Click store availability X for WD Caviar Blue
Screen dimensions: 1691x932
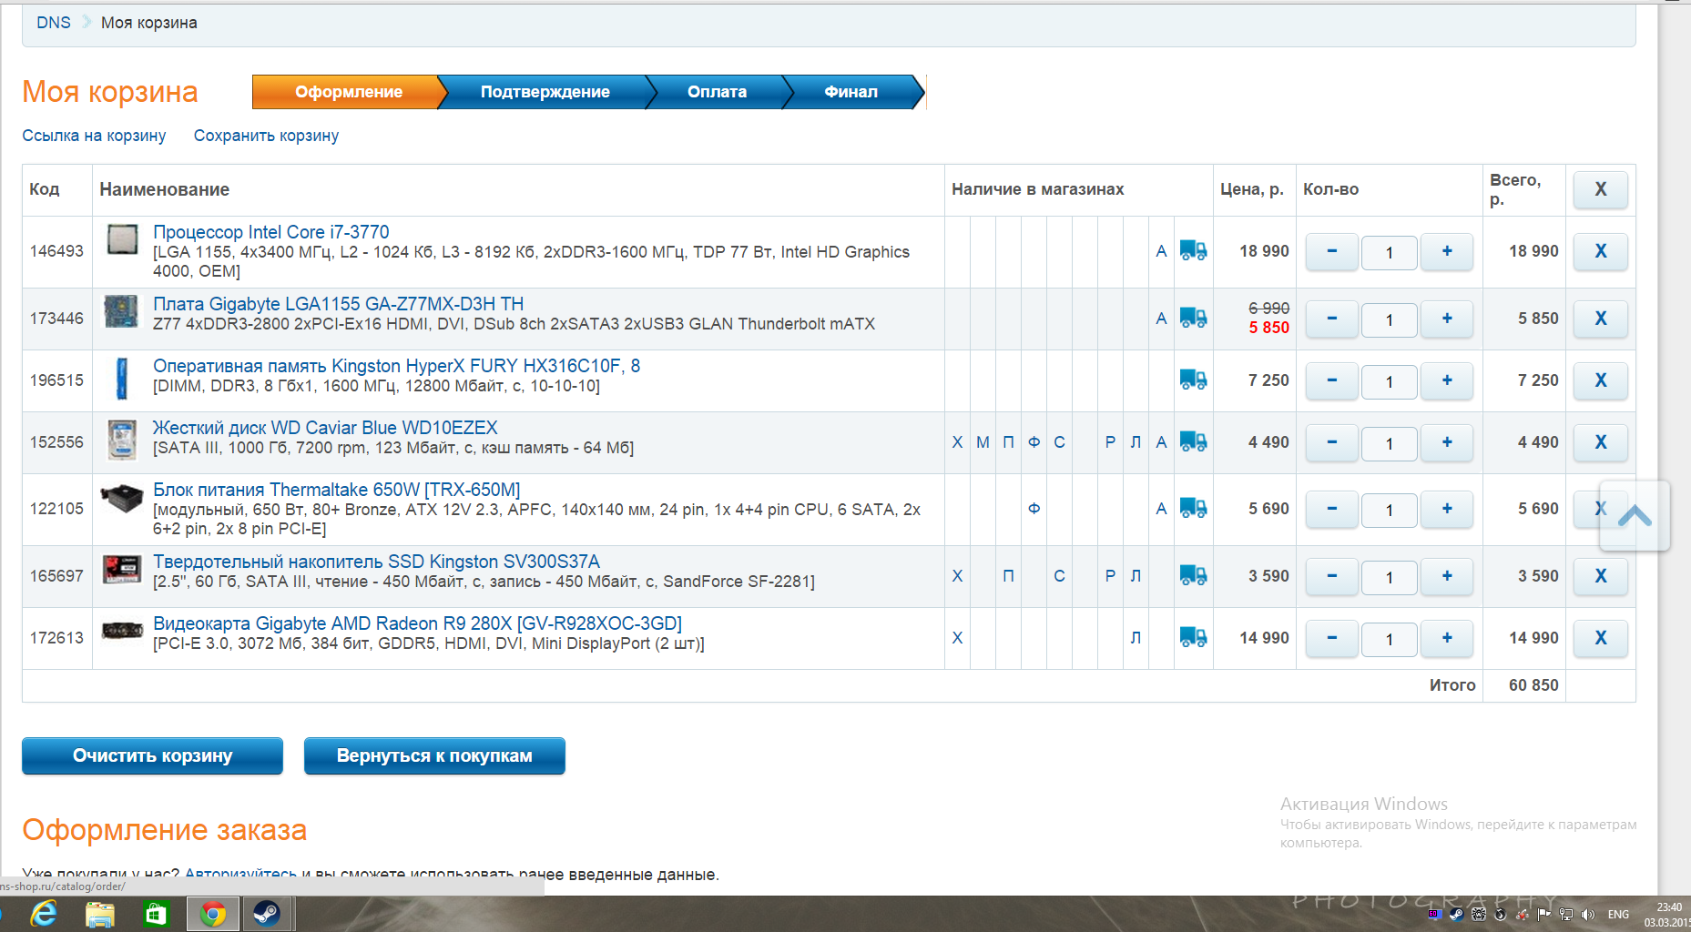pyautogui.click(x=957, y=442)
